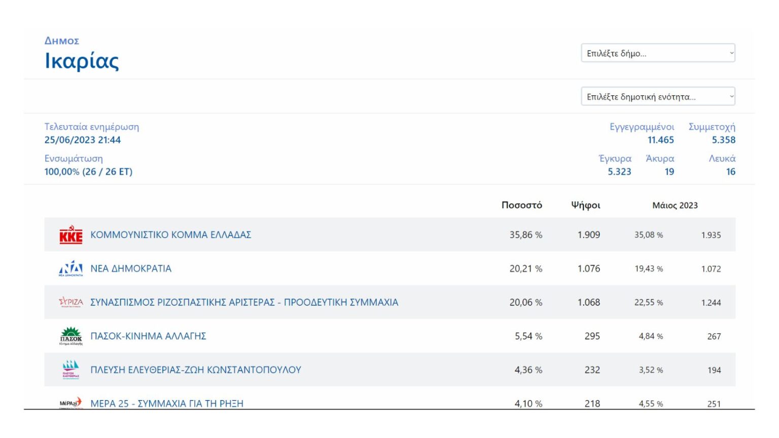Open the 'Επιλέξτε δημοτική ενότητα...' dropdown
779x438 pixels.
click(x=658, y=97)
